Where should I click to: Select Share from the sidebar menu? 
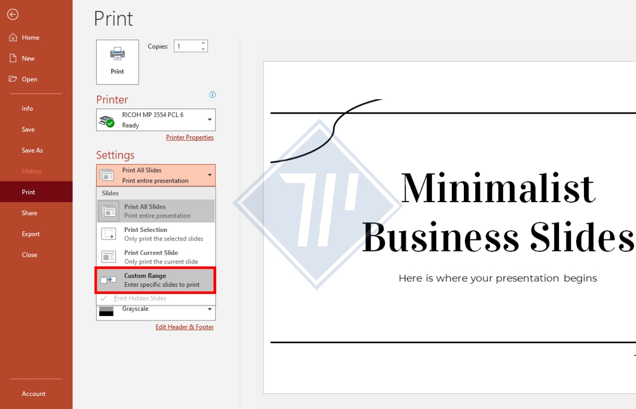pyautogui.click(x=28, y=212)
